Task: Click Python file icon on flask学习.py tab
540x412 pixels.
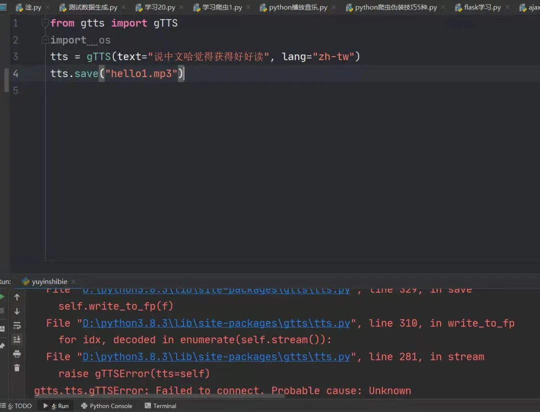Action: click(458, 8)
